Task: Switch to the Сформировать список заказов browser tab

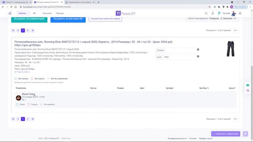Action: pos(80,2)
